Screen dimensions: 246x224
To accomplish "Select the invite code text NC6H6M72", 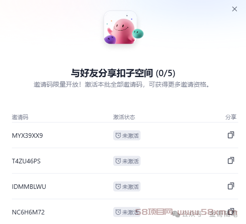I will point(28,212).
